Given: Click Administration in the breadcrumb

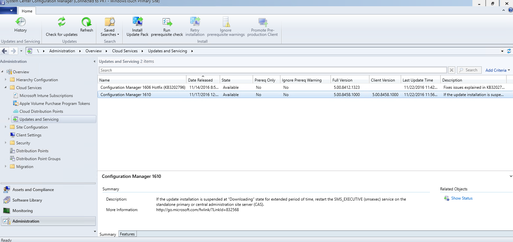Looking at the screenshot, I should coord(62,51).
